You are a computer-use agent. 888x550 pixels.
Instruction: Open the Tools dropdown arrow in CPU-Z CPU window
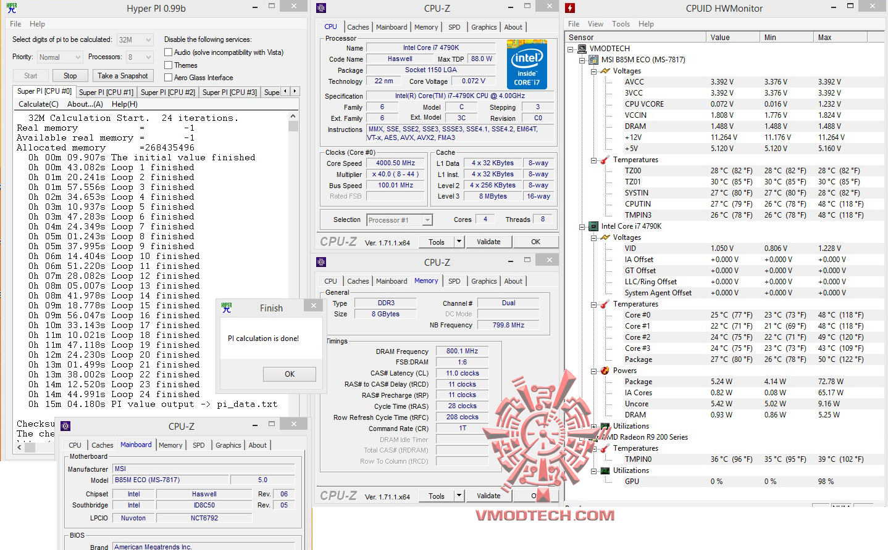pyautogui.click(x=459, y=242)
